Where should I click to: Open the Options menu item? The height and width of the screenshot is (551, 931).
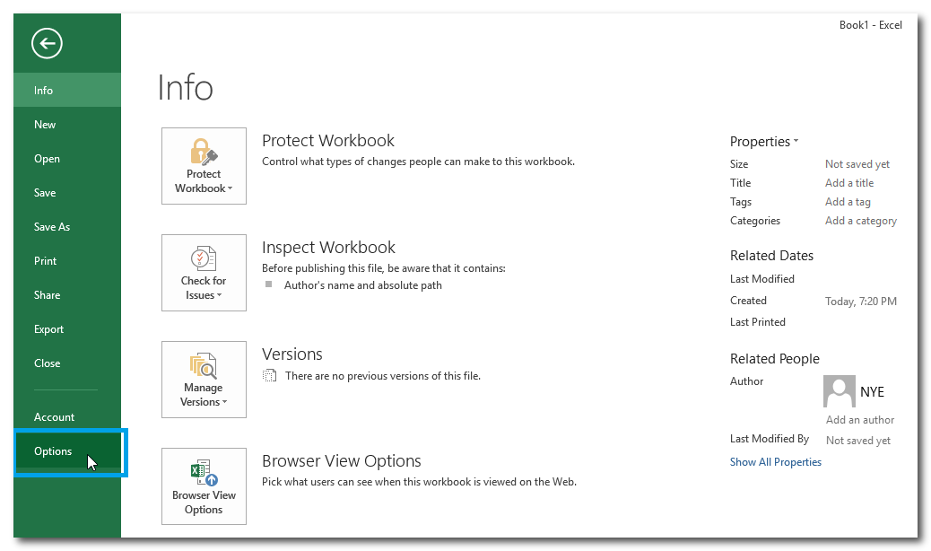[x=53, y=451]
